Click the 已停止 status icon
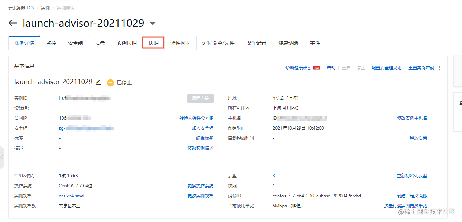Image resolution: width=462 pixels, height=222 pixels. (110, 82)
